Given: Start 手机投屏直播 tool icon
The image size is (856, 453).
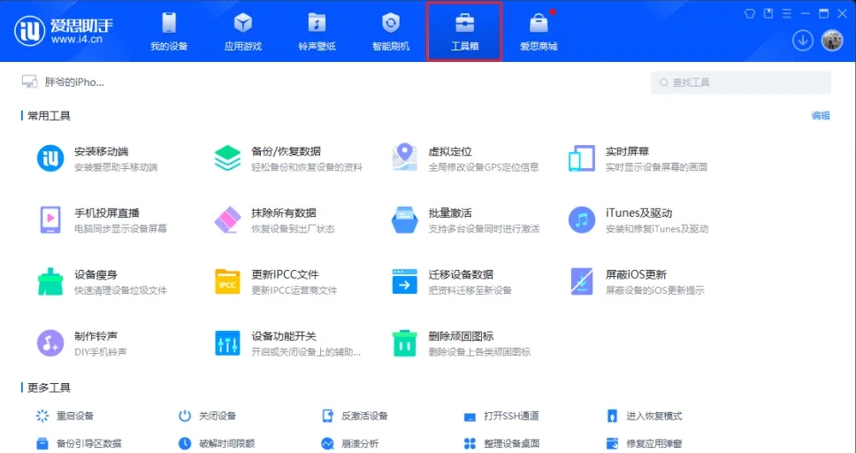Looking at the screenshot, I should 50,219.
